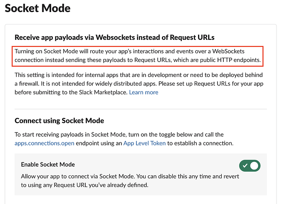Click the 'To start receiving payloads' sentence
Viewport: 287px width, 204px height.
pyautogui.click(x=124, y=139)
